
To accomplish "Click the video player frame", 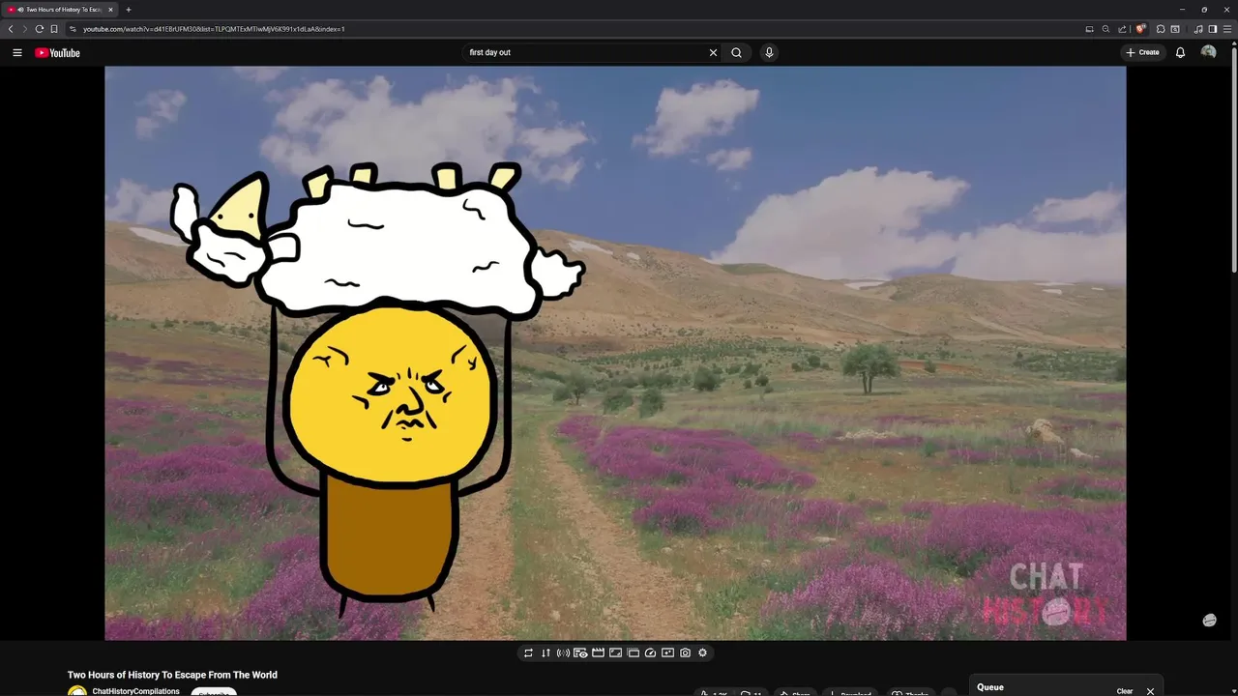I will (x=615, y=353).
